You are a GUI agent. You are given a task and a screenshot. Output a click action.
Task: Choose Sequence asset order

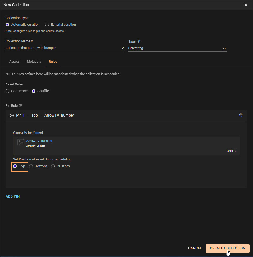[x=7, y=91]
